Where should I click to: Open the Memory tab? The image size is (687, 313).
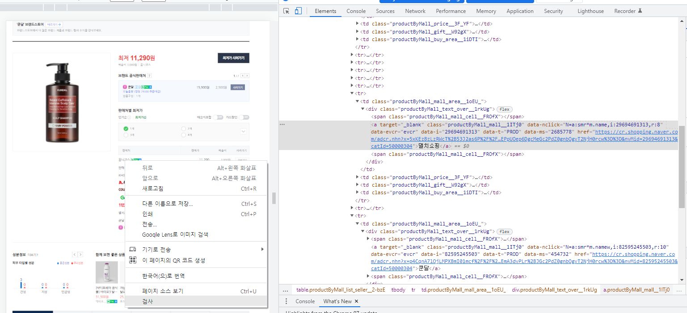[486, 11]
